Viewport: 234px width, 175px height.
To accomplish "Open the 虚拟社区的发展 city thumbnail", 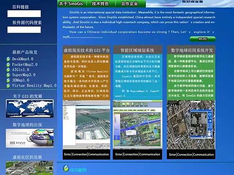I will pyautogui.click(x=30, y=168).
